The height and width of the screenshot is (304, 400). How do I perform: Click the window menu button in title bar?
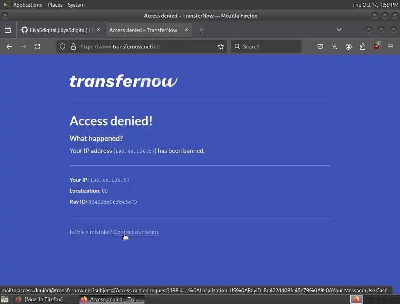(5, 16)
